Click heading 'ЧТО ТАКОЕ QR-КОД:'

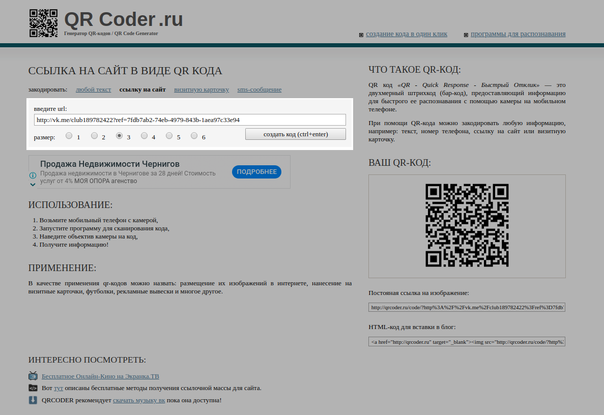[415, 70]
